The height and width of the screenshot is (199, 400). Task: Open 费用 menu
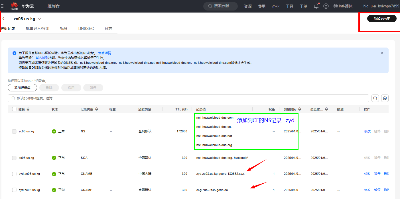coord(262,6)
